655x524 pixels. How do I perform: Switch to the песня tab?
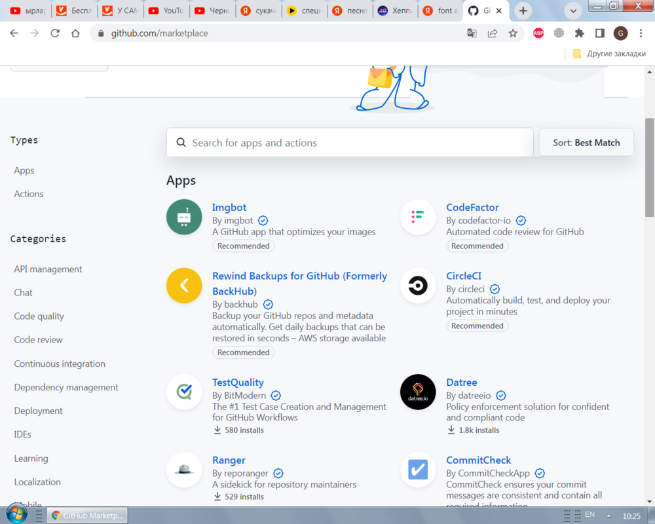[x=350, y=11]
